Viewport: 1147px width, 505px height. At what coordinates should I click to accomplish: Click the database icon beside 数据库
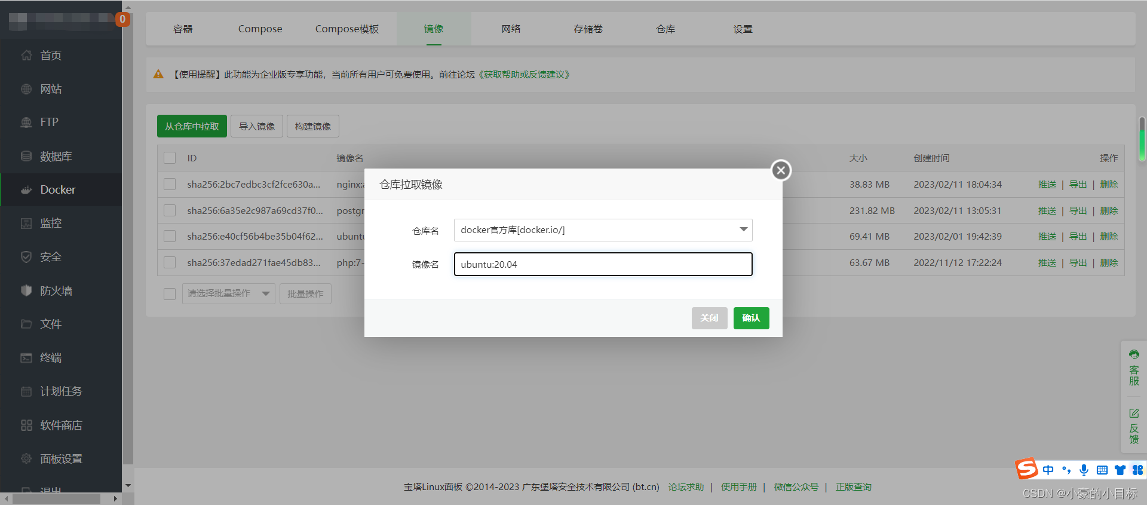(26, 156)
